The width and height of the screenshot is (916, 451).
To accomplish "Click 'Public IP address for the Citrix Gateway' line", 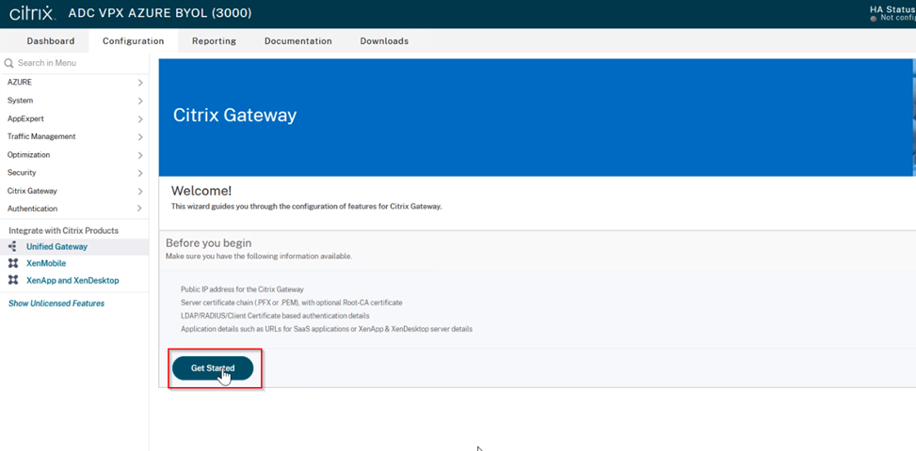I will pos(243,289).
